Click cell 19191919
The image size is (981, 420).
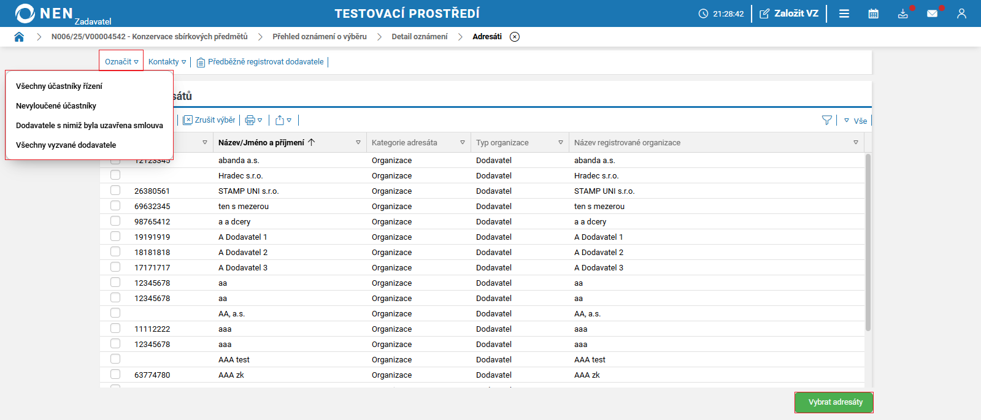click(x=152, y=237)
